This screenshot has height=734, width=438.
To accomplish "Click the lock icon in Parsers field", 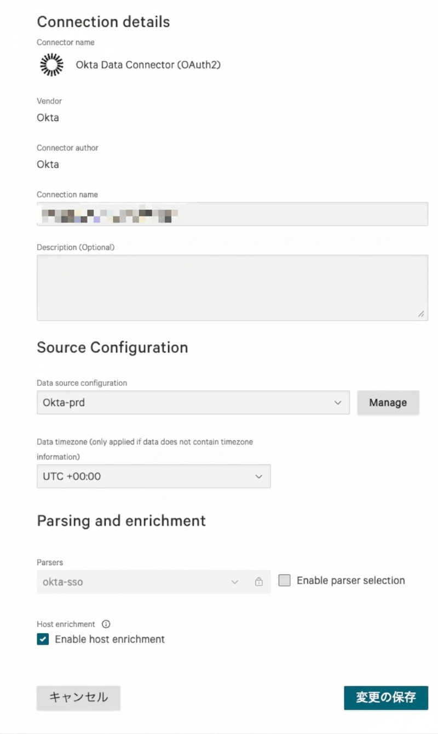I will (258, 582).
